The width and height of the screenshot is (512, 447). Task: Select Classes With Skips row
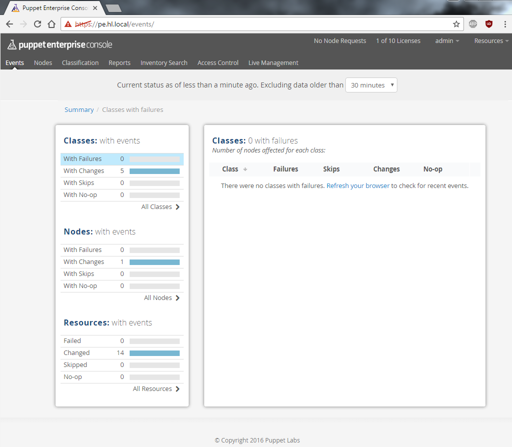[122, 183]
